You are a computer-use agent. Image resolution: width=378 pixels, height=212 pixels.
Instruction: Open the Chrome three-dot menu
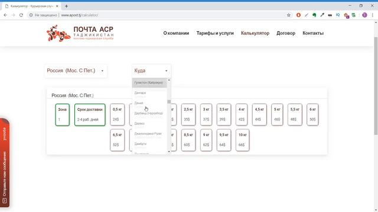(373, 15)
